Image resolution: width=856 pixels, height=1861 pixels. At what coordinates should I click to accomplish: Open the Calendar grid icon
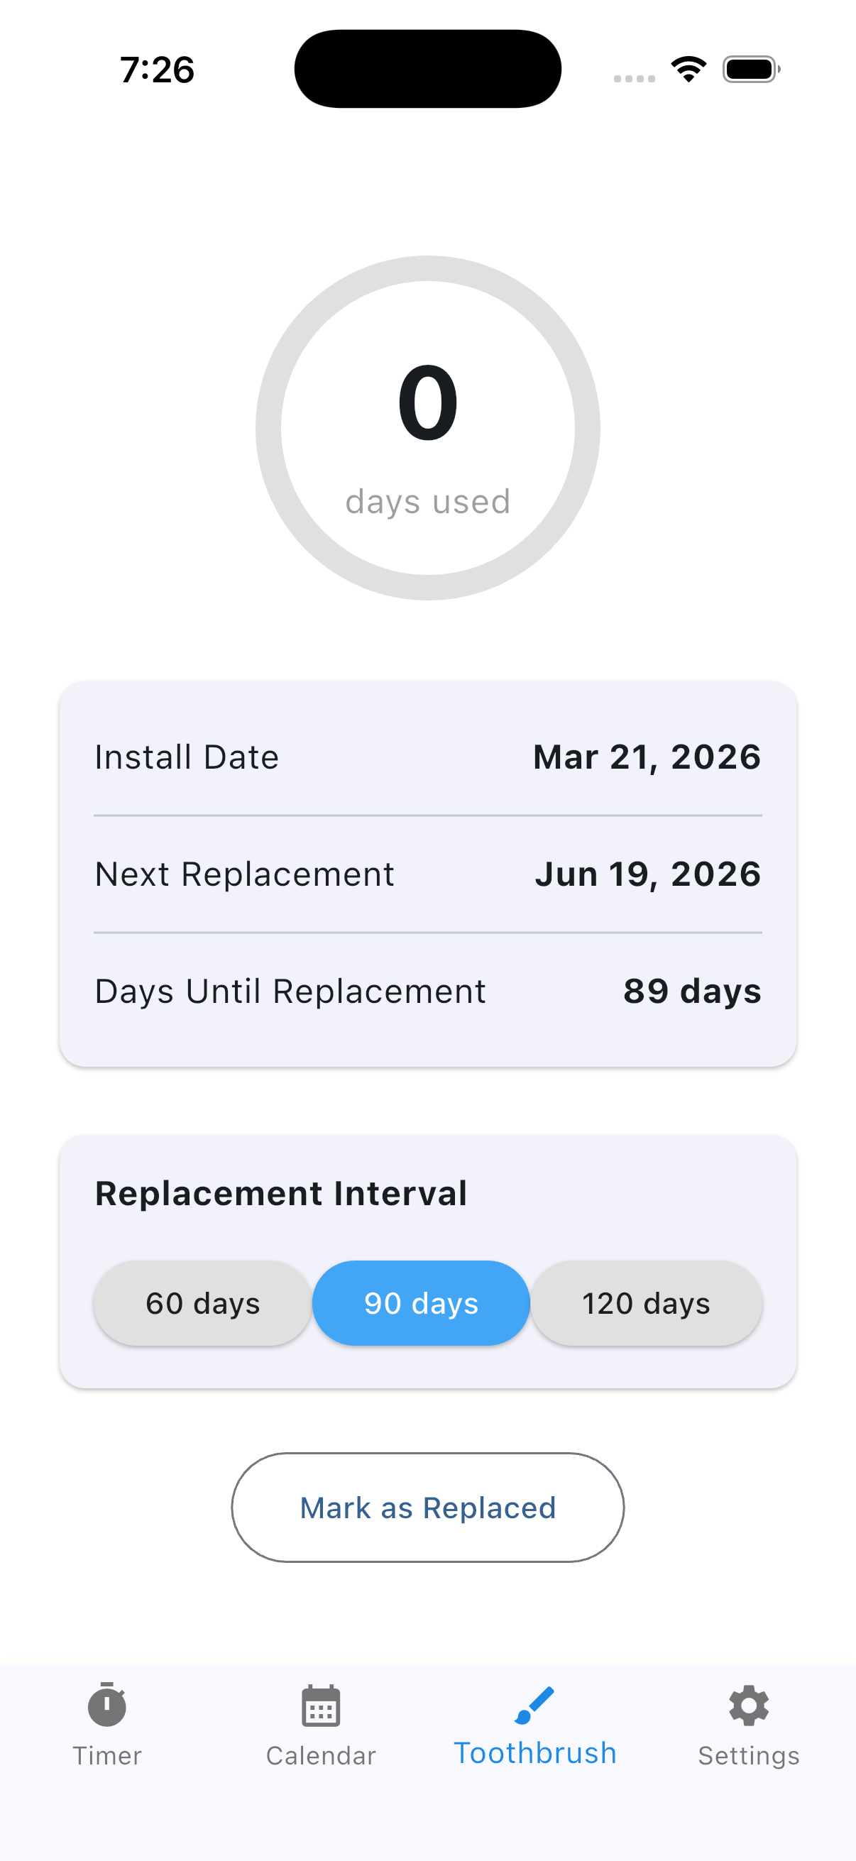pos(321,1706)
